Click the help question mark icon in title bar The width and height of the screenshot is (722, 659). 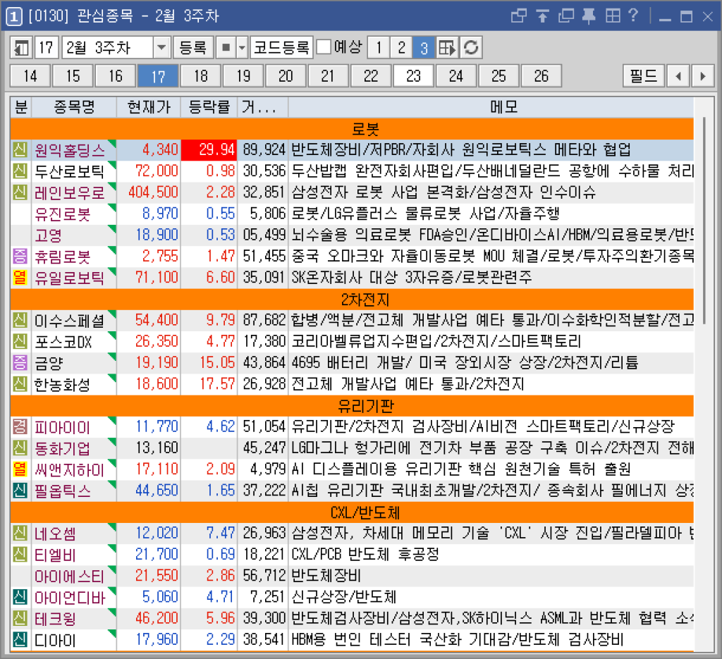634,16
